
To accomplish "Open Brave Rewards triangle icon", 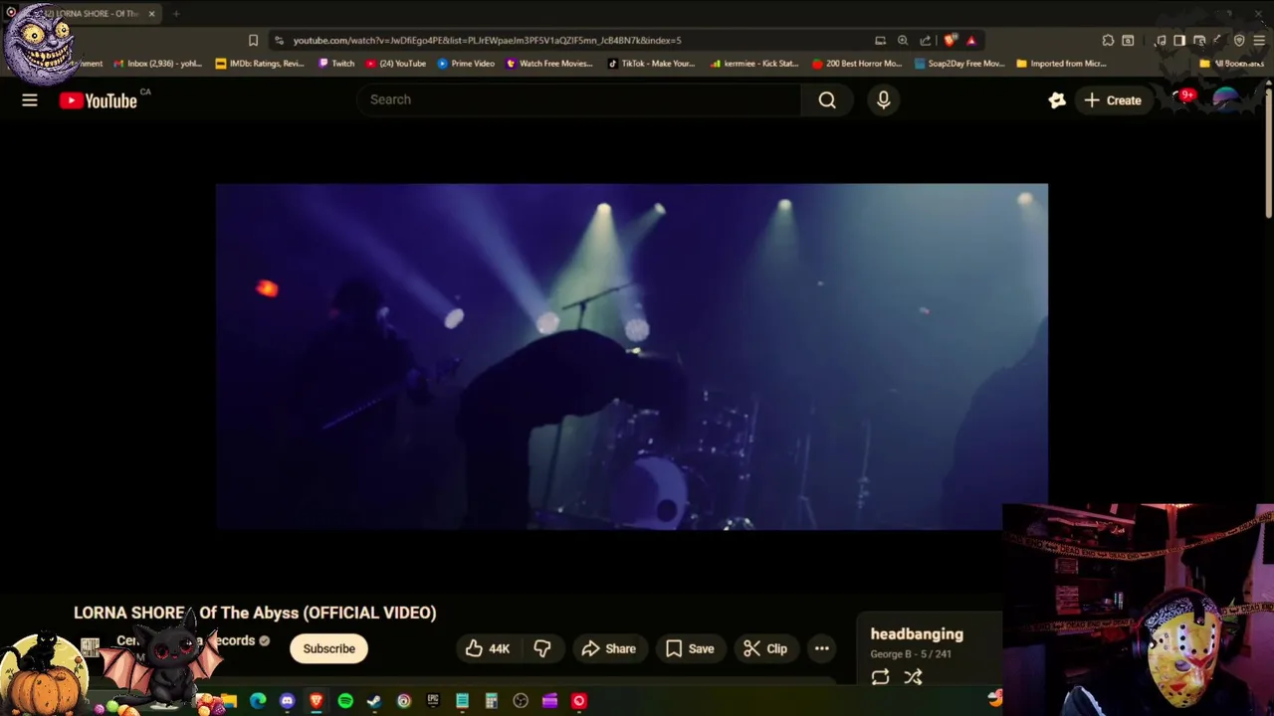I will (x=971, y=41).
